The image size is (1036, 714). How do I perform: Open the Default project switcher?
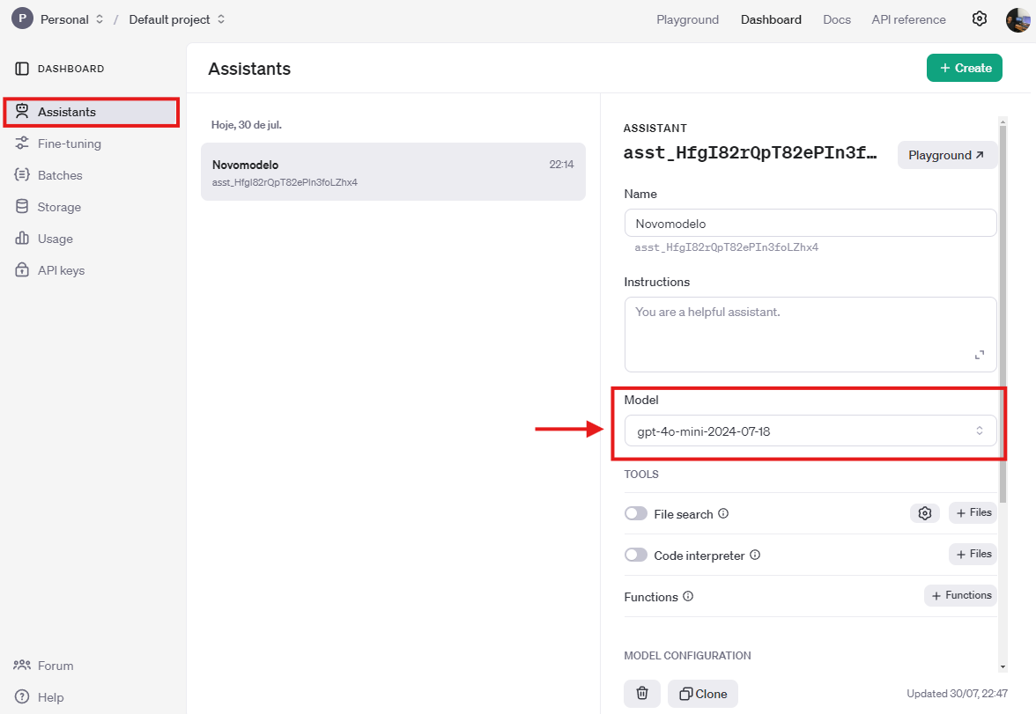(177, 19)
